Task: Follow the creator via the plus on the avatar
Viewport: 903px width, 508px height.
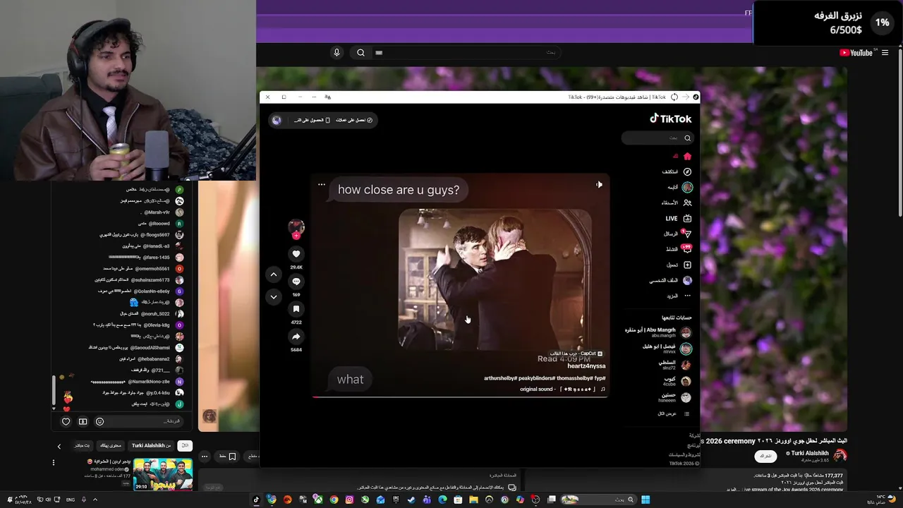Action: point(296,236)
